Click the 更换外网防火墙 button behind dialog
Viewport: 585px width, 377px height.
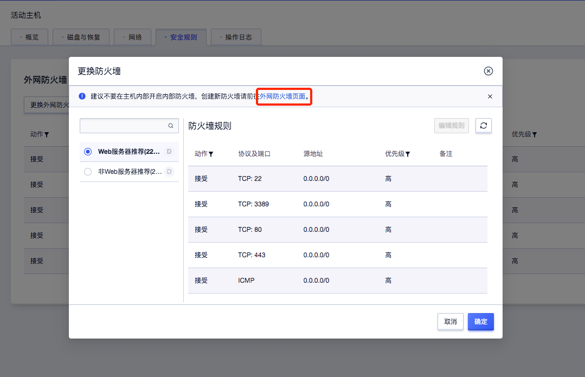coord(47,105)
